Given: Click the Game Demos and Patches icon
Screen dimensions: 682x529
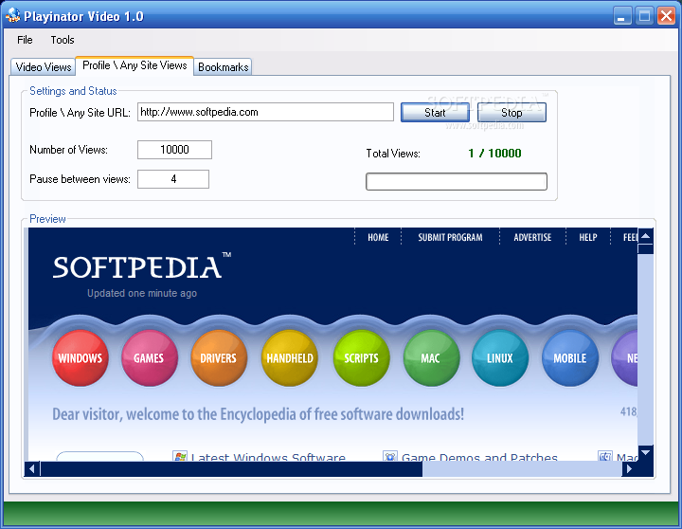Looking at the screenshot, I should click(x=390, y=456).
